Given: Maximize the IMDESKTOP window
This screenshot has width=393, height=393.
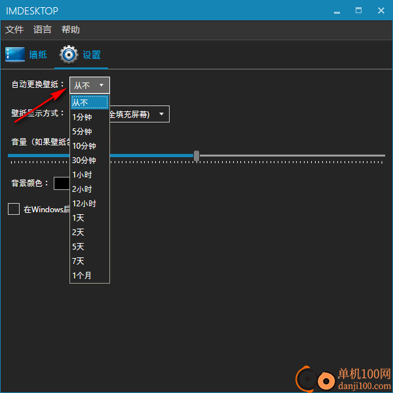Looking at the screenshot, I should [x=358, y=10].
